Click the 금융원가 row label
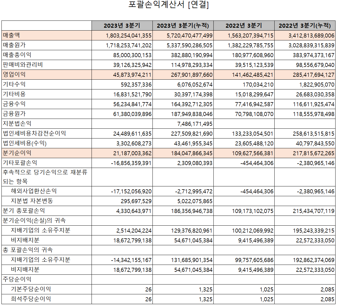This screenshot has height=305, width=337. click(x=14, y=114)
